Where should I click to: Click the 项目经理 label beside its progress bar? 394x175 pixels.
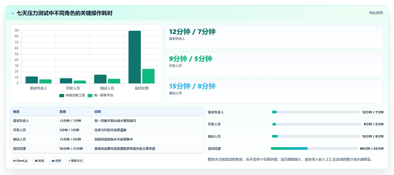[214, 149]
